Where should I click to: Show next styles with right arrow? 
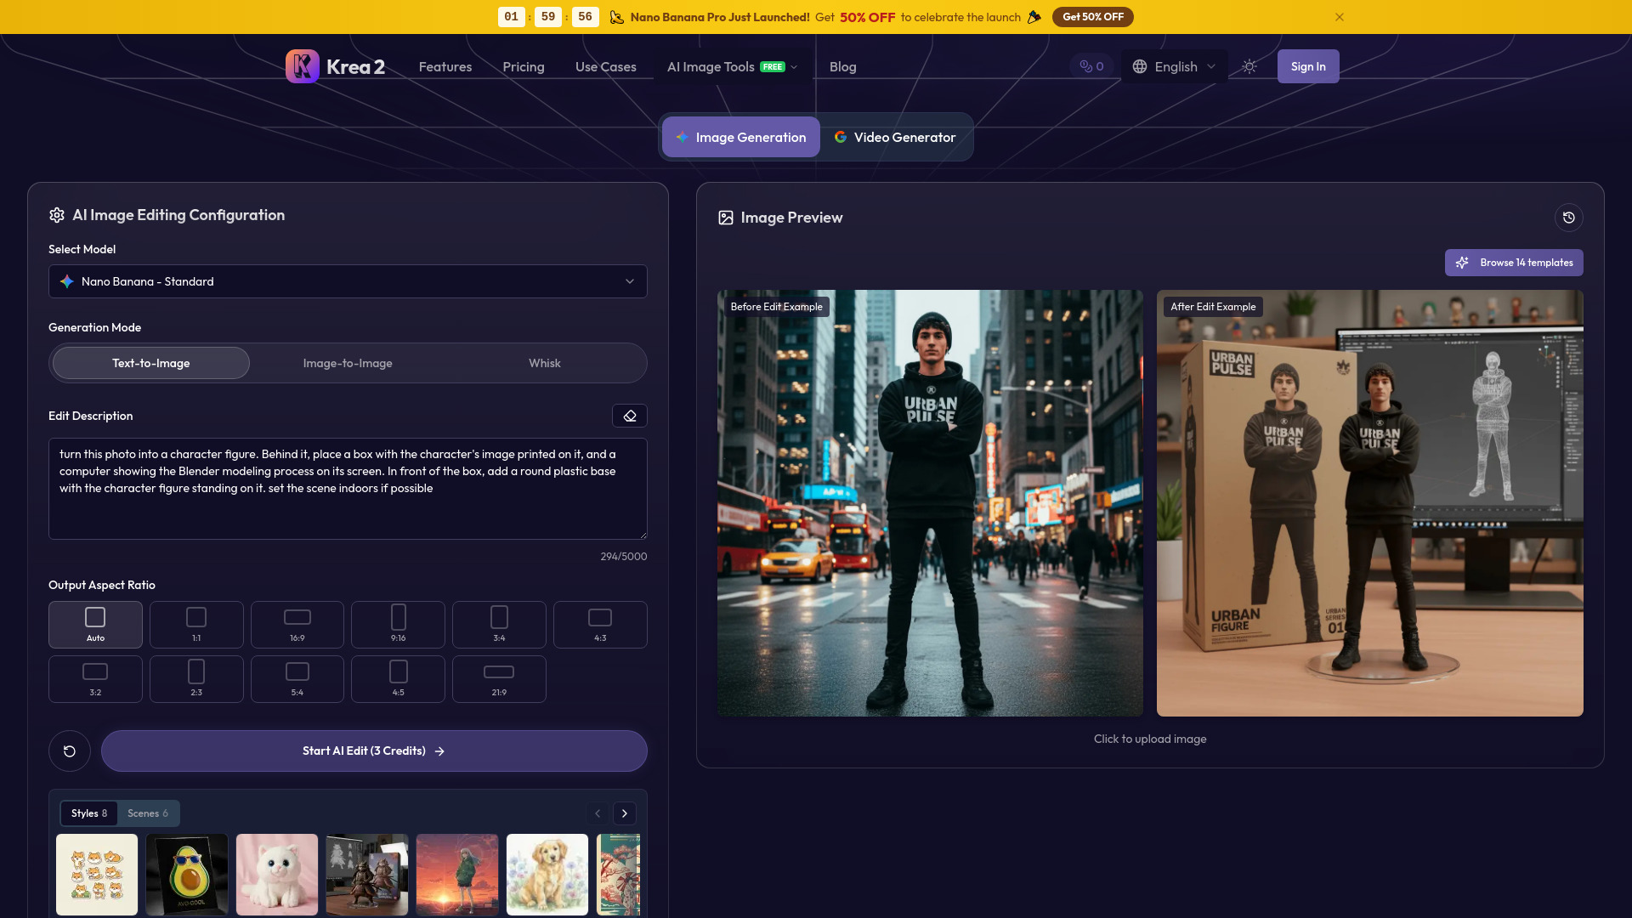click(x=625, y=813)
